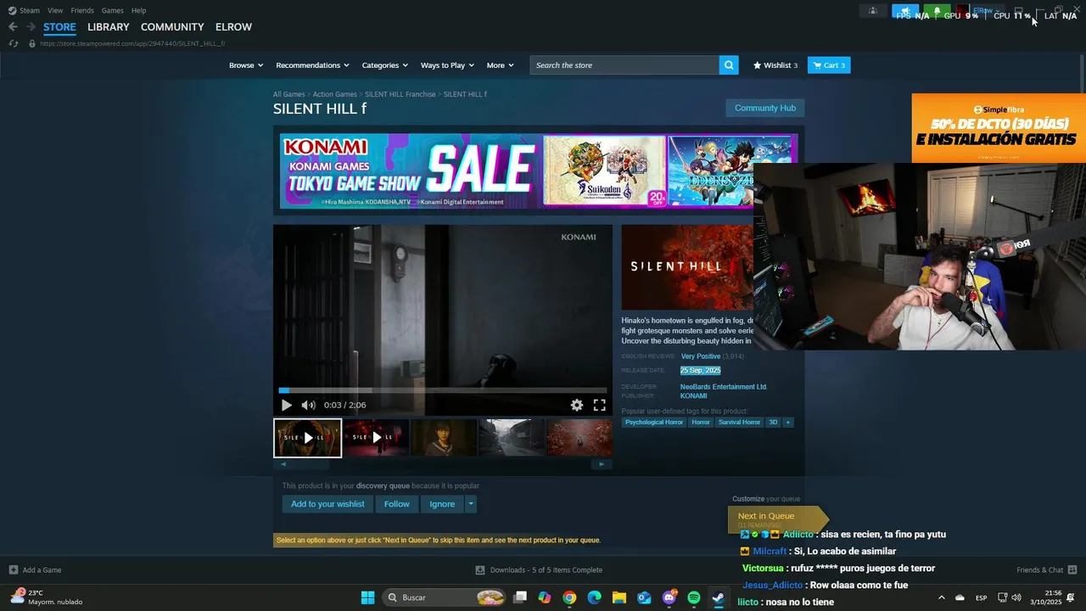Switch to Steam on the taskbar
Screen dimensions: 1086x611
[x=719, y=597]
